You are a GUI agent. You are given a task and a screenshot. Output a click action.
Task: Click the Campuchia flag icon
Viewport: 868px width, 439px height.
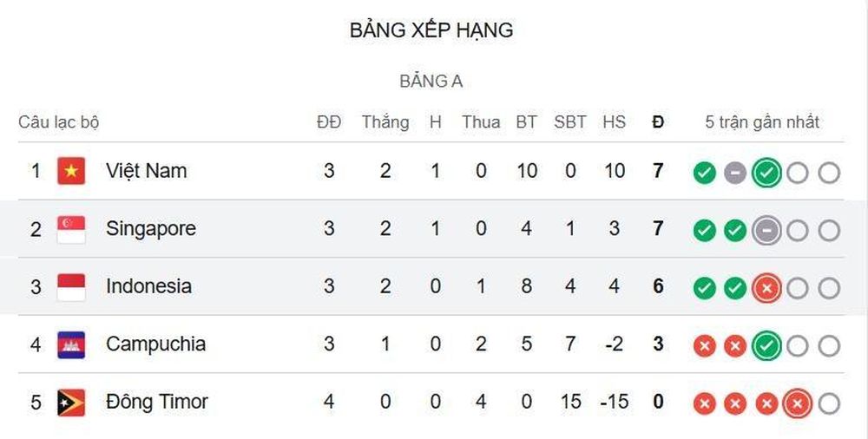[71, 344]
